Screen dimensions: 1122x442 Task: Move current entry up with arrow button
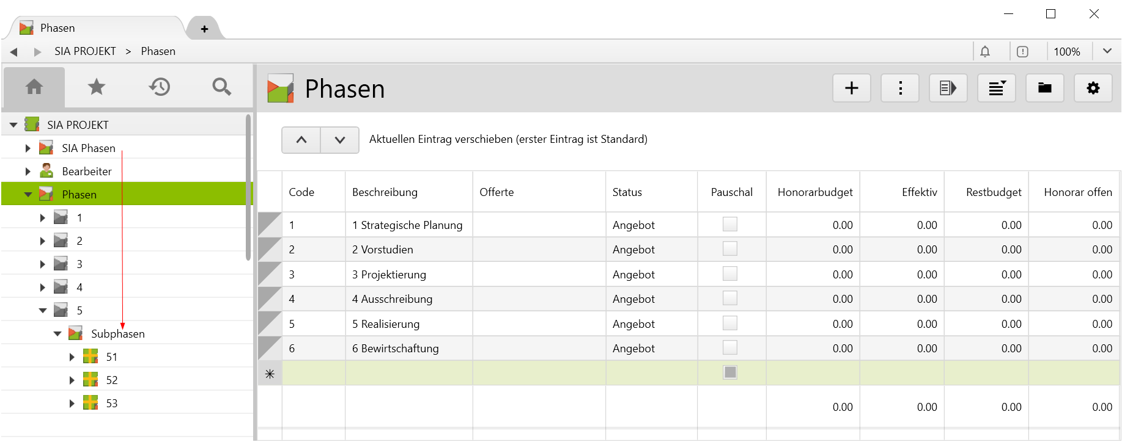click(301, 140)
